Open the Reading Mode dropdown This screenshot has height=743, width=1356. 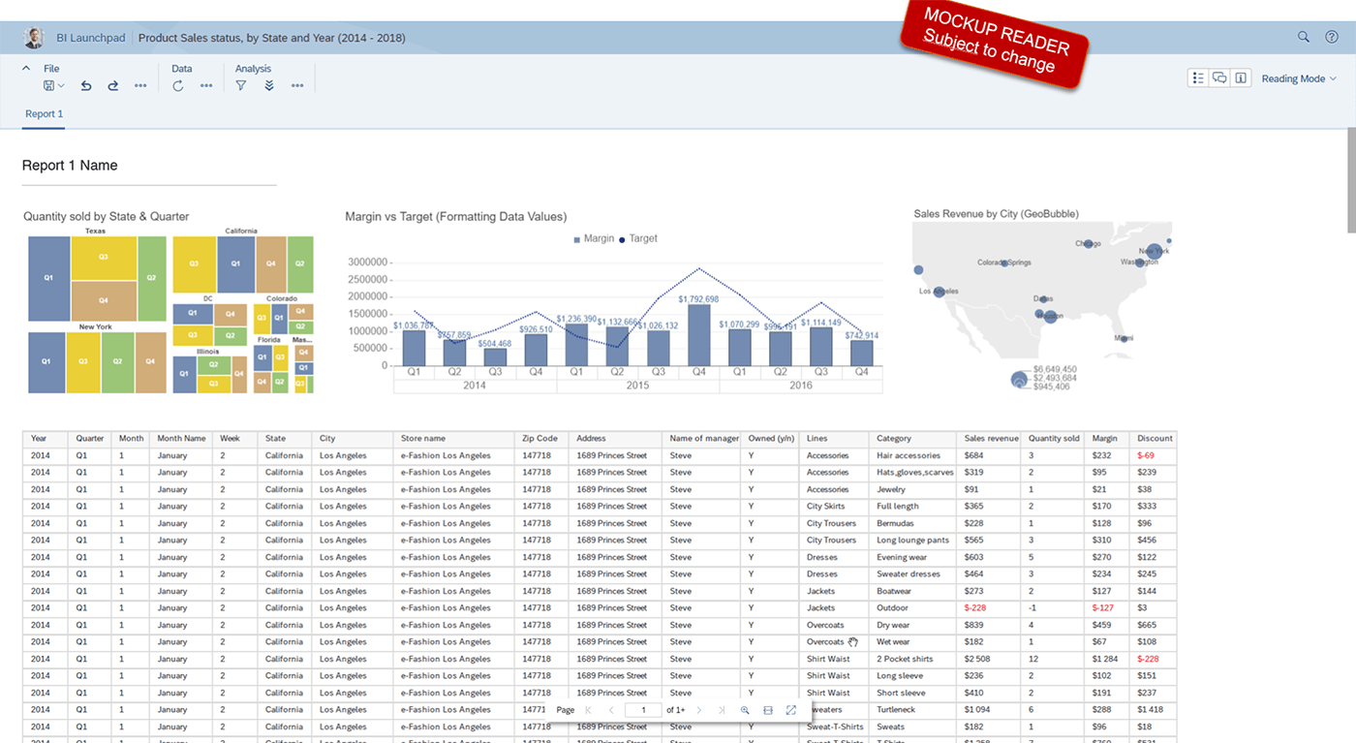(1299, 78)
